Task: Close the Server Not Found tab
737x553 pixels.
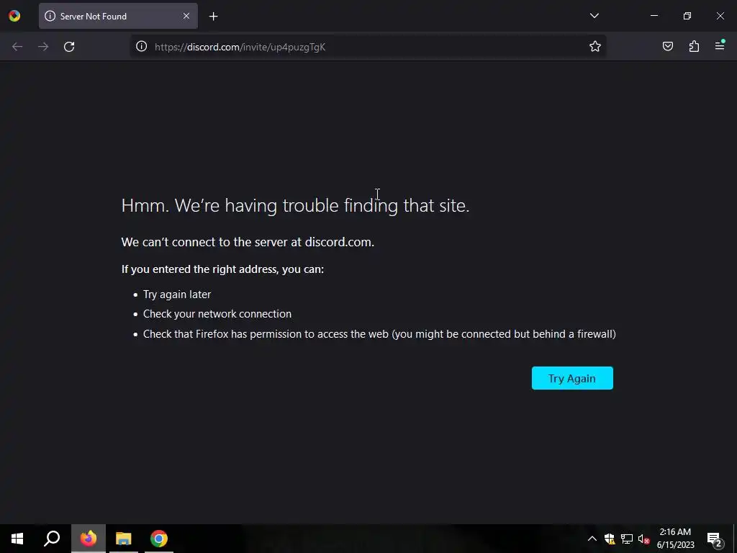Action: point(186,16)
